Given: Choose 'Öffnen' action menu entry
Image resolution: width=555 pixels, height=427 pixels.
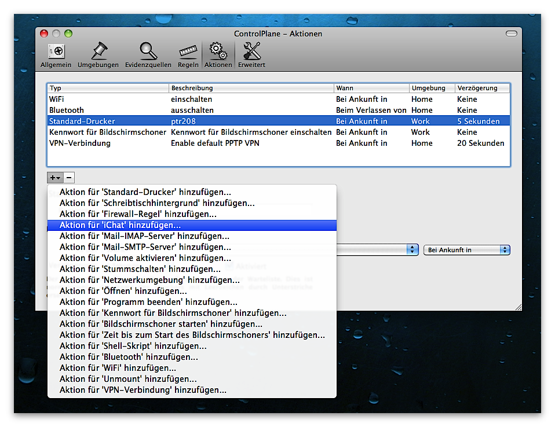Looking at the screenshot, I should [x=192, y=291].
